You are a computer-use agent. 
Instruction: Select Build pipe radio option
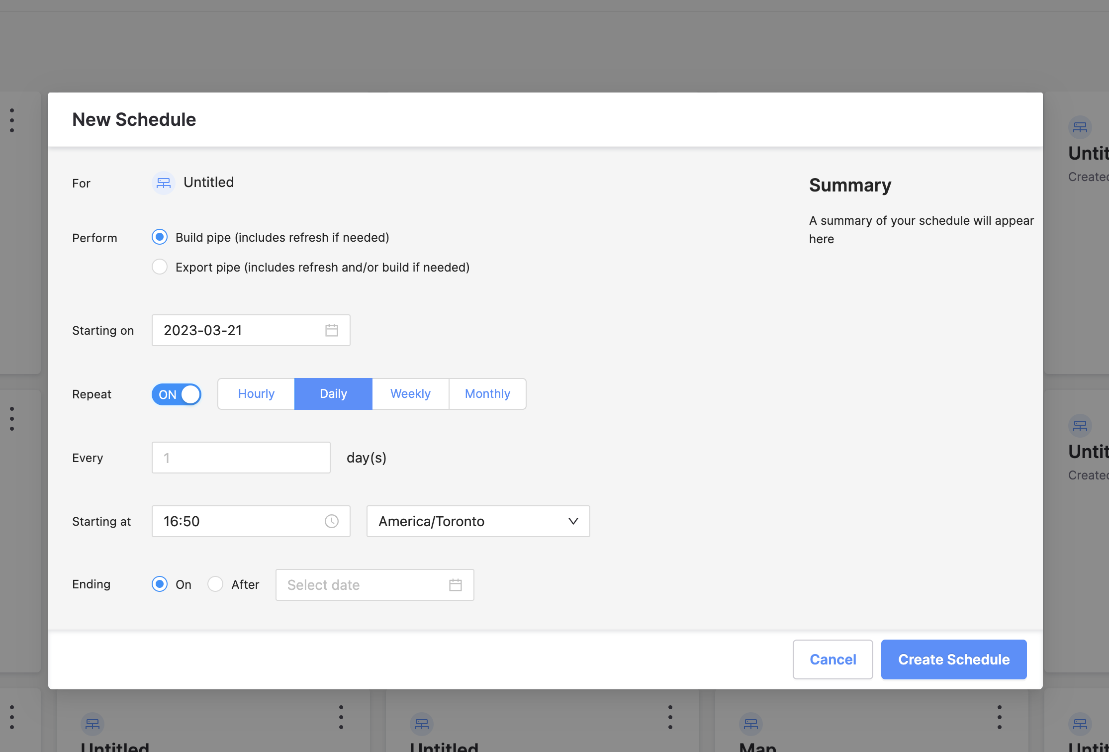click(x=160, y=237)
